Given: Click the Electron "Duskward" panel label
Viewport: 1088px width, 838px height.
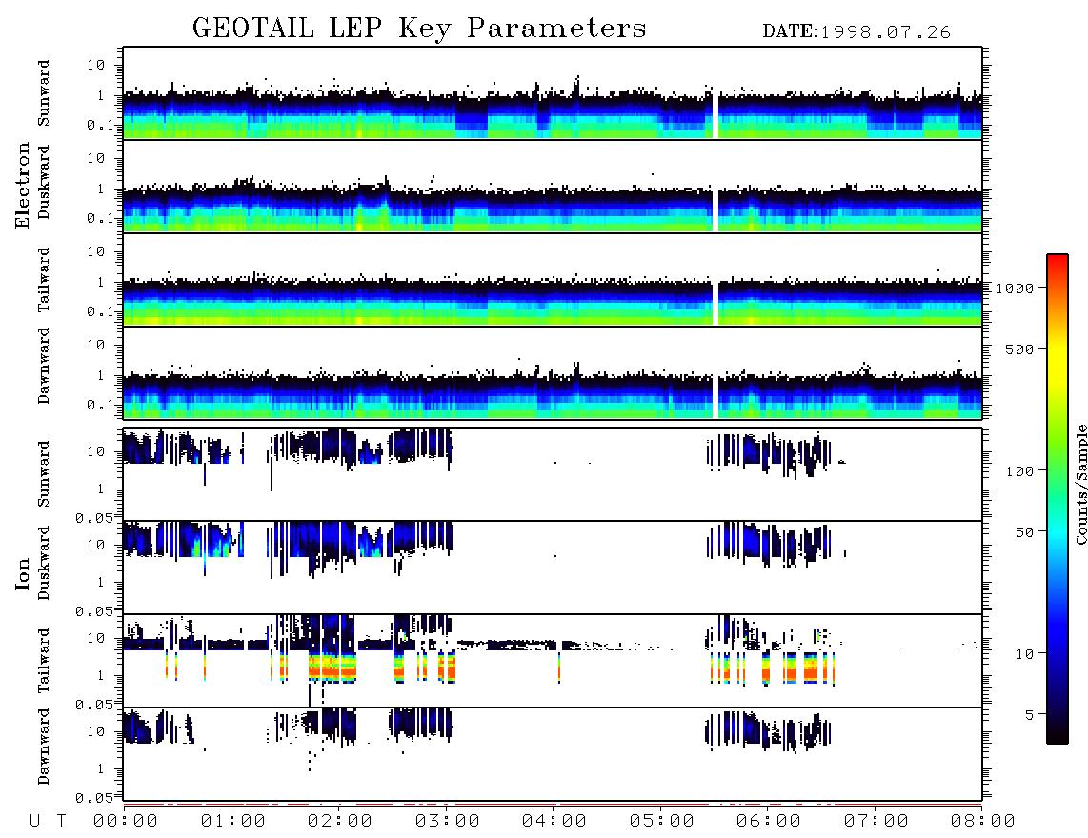Looking at the screenshot, I should tap(44, 182).
